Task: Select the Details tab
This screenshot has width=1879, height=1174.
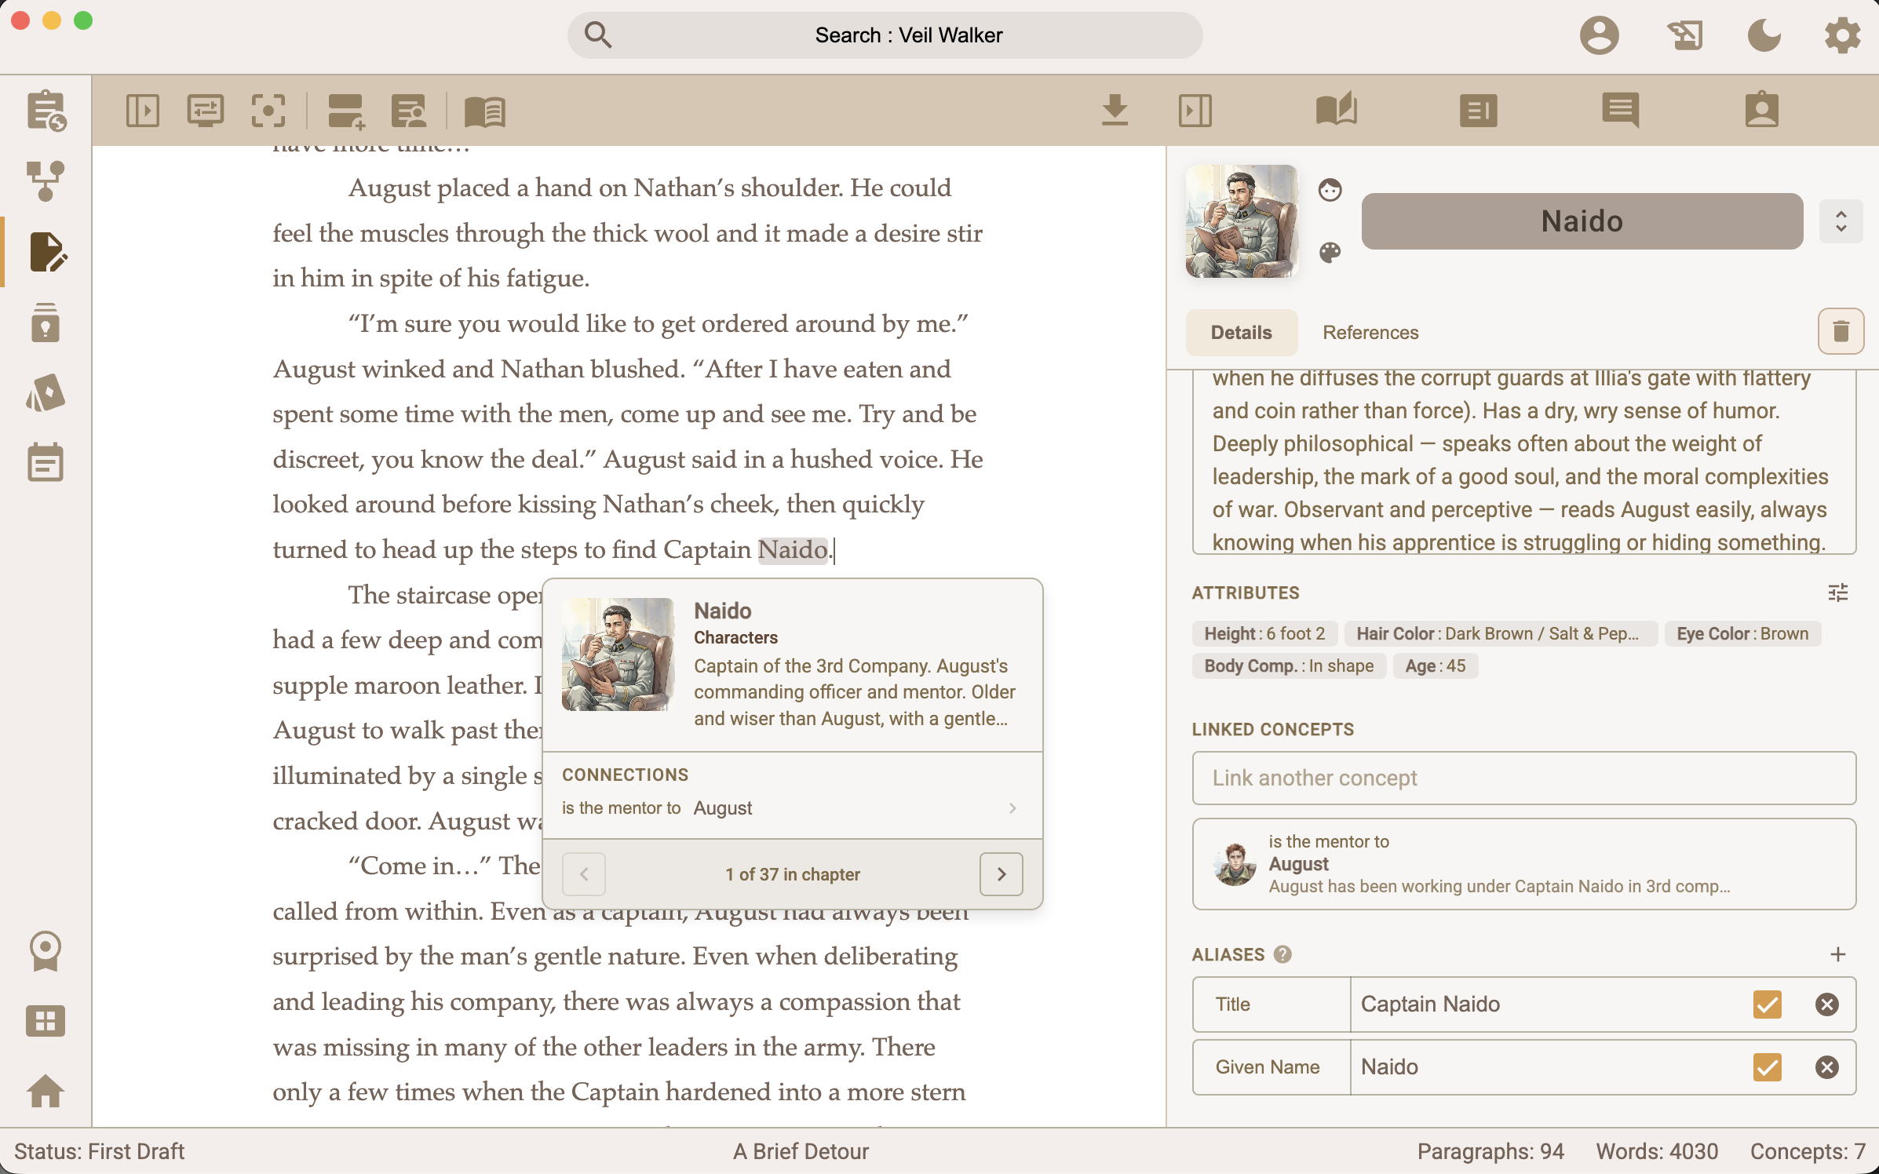Action: [x=1240, y=332]
